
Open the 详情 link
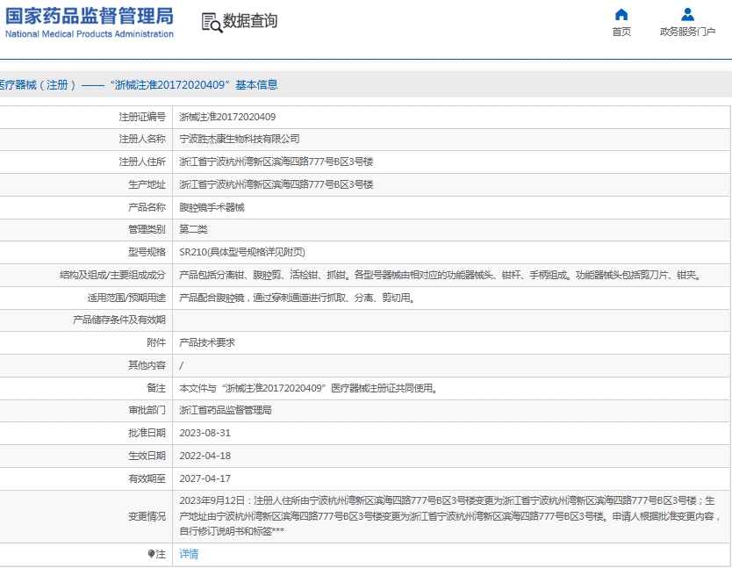point(189,554)
